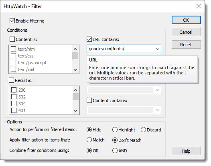The height and width of the screenshot is (166, 211).
Task: Tick the text/css content type item
Action: coord(14,56)
